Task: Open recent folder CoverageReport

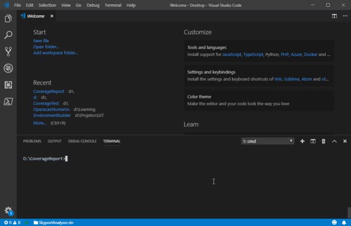Action: point(49,92)
